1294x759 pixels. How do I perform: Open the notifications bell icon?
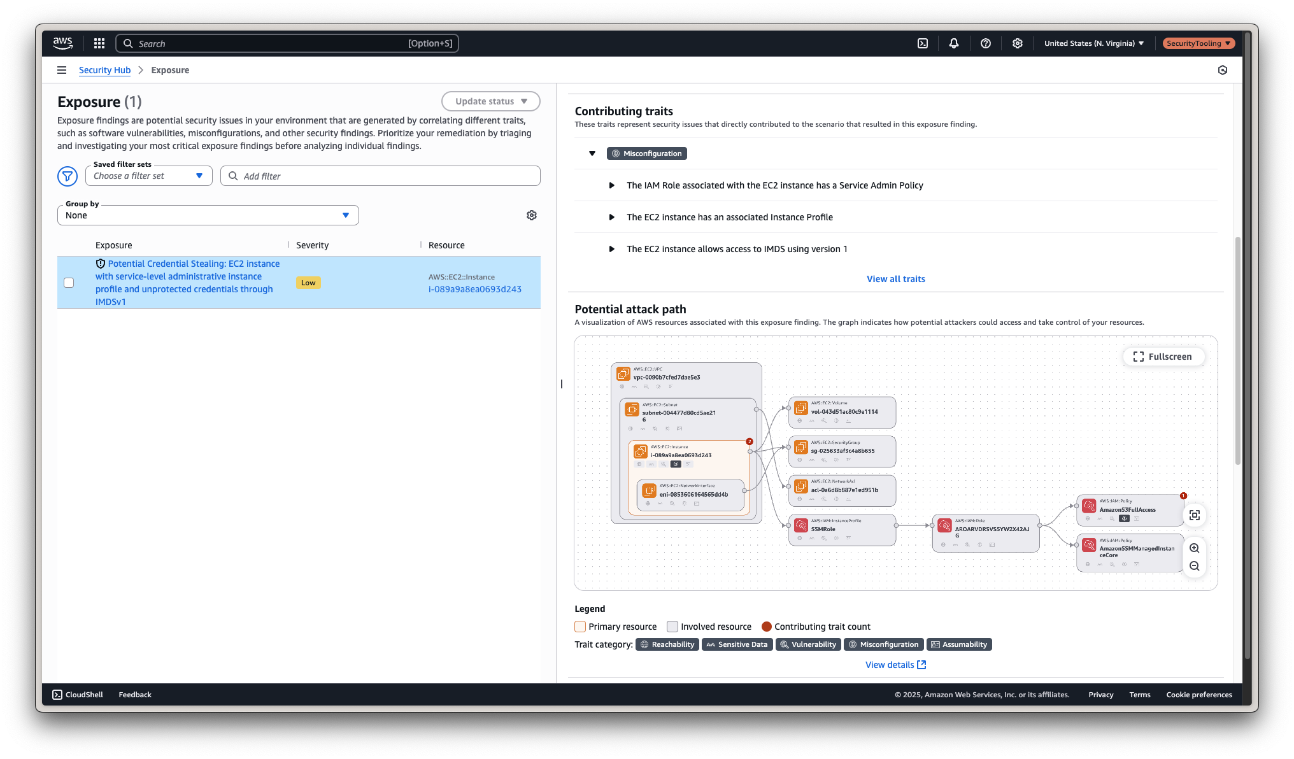[954, 43]
